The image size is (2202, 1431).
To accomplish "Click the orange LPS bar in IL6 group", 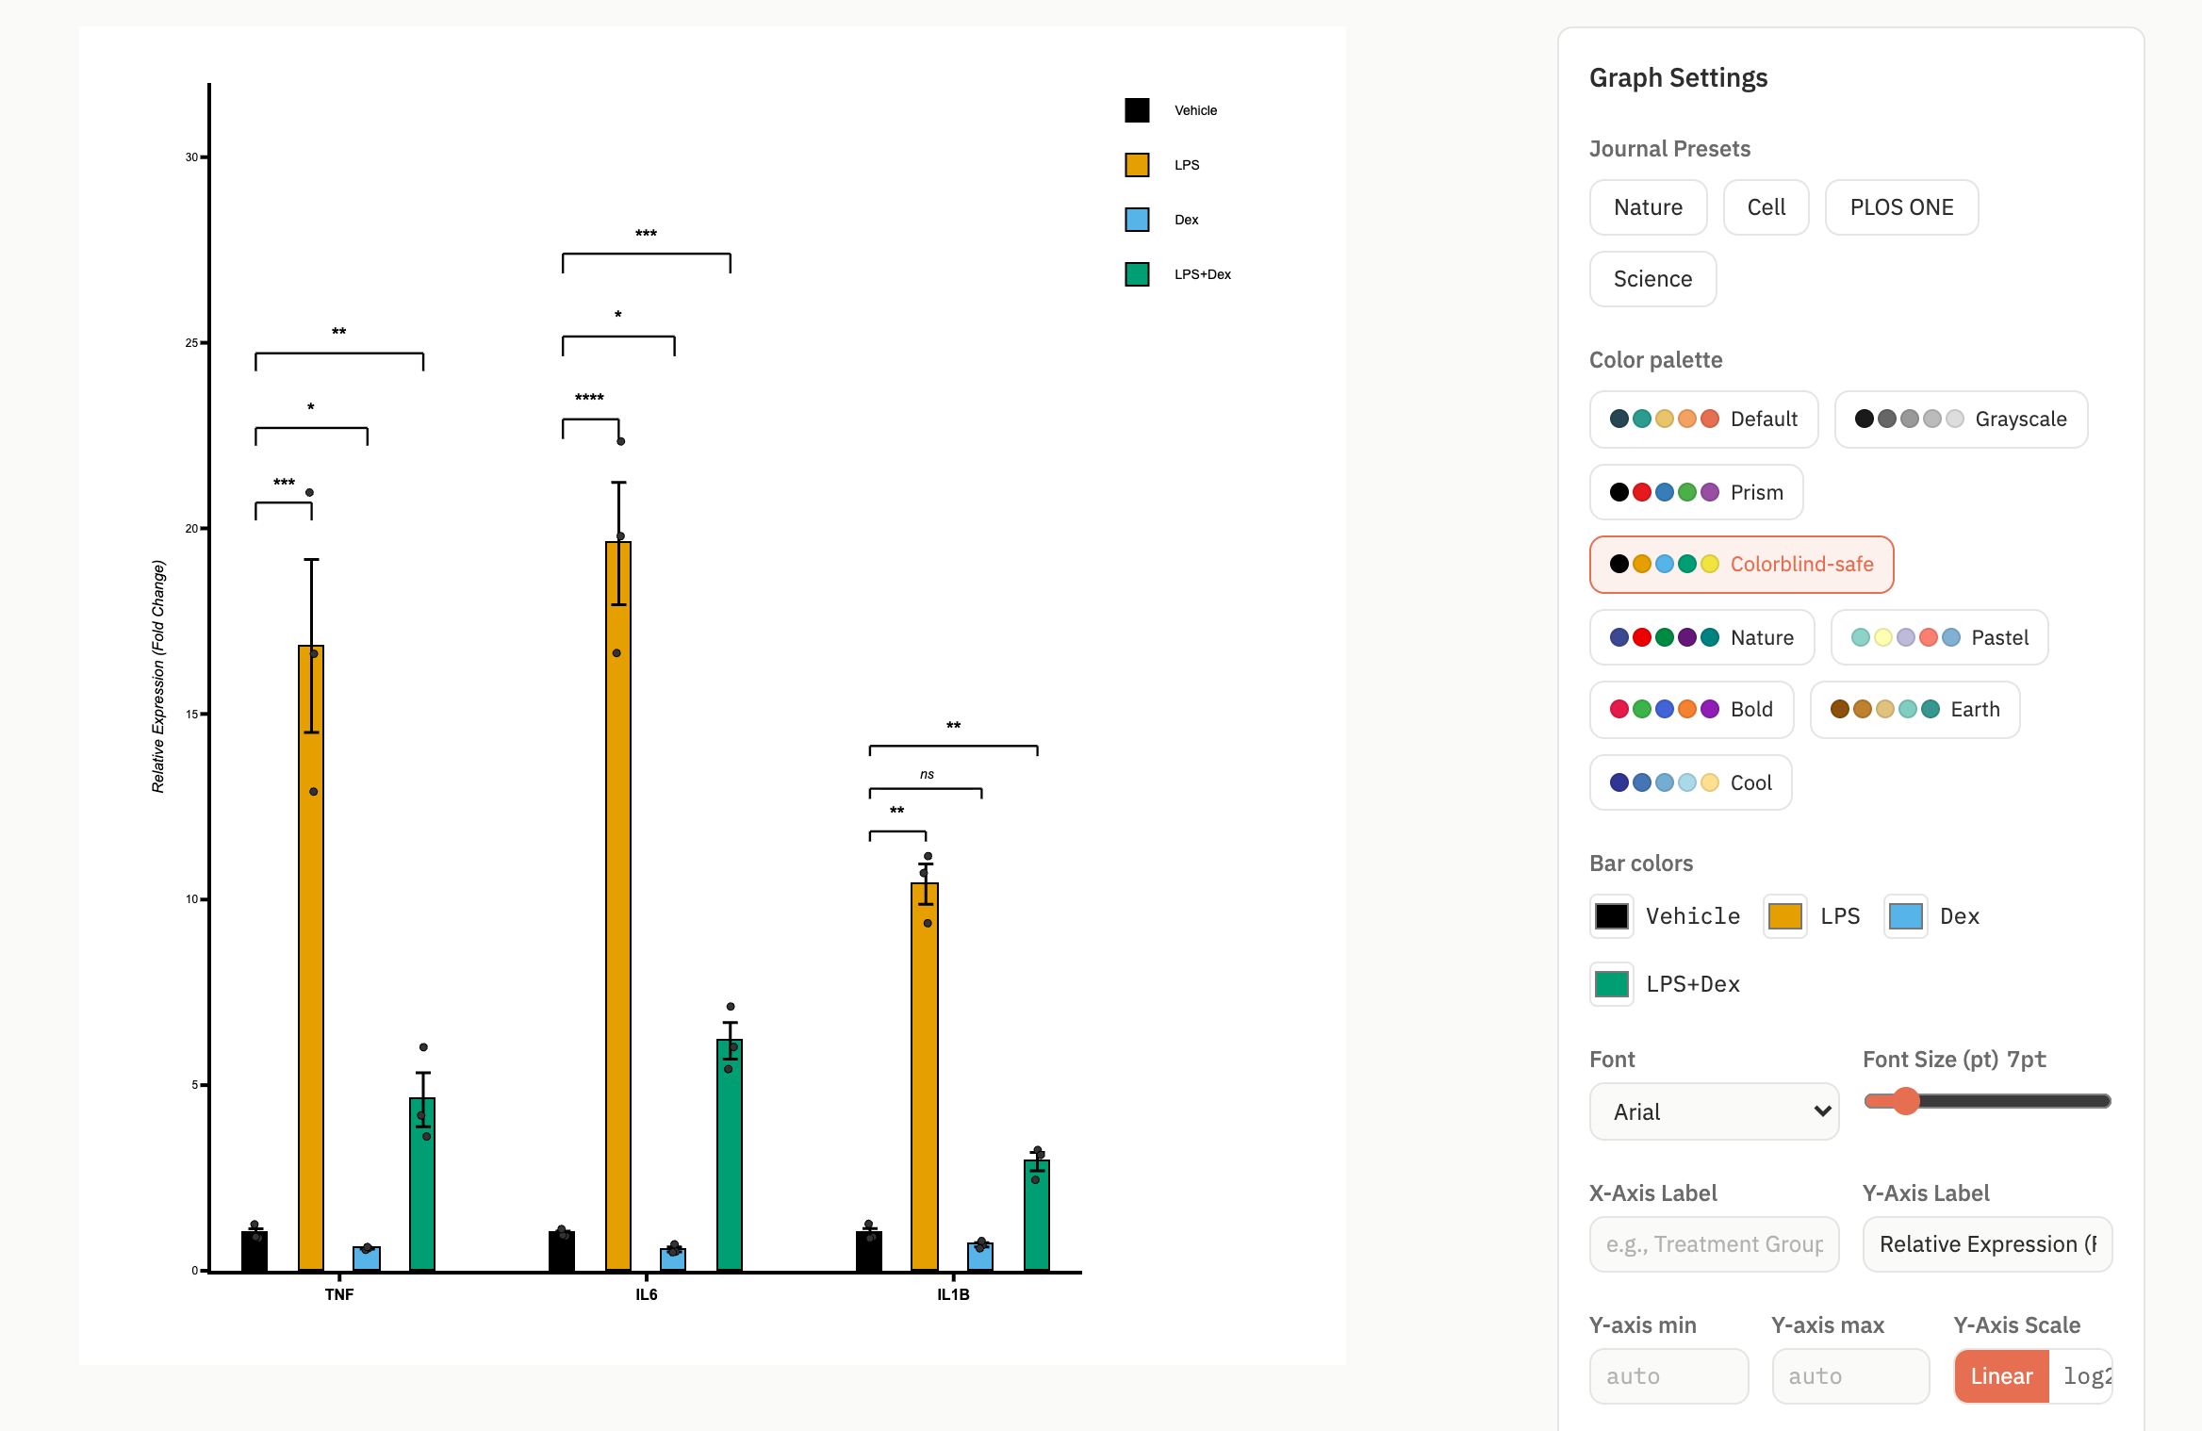I will coord(618,906).
